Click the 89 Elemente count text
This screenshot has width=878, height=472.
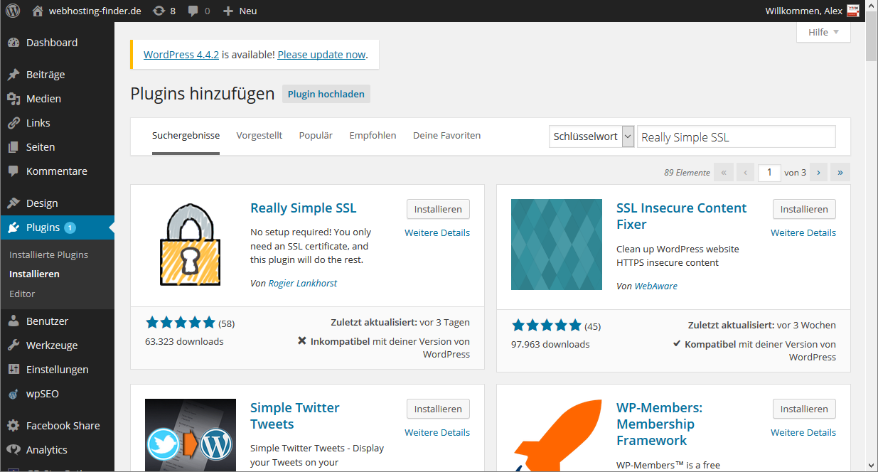click(x=687, y=173)
